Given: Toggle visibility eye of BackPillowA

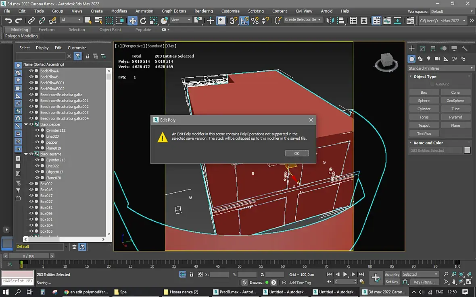Looking at the screenshot, I should 31,71.
